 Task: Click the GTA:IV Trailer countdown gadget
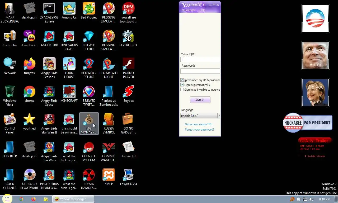click(314, 147)
